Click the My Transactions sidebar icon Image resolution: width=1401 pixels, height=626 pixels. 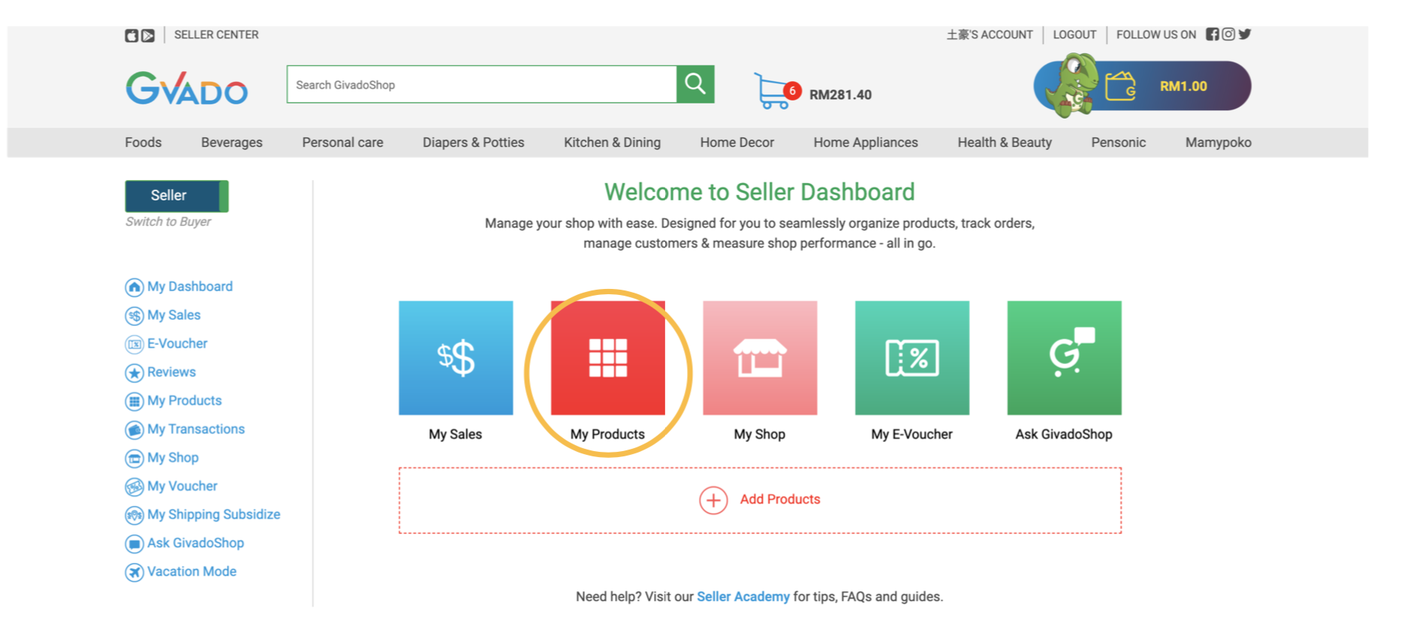point(134,430)
